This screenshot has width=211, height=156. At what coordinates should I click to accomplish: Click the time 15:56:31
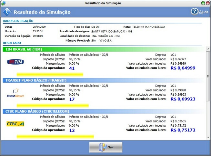pyautogui.click(x=38, y=31)
